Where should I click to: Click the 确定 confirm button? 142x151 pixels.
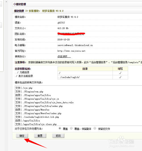tap(22, 136)
